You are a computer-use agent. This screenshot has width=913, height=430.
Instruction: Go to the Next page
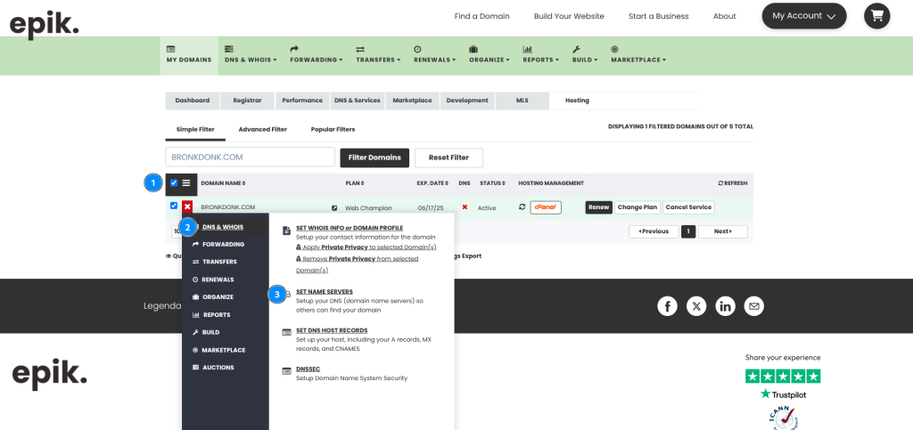(722, 231)
